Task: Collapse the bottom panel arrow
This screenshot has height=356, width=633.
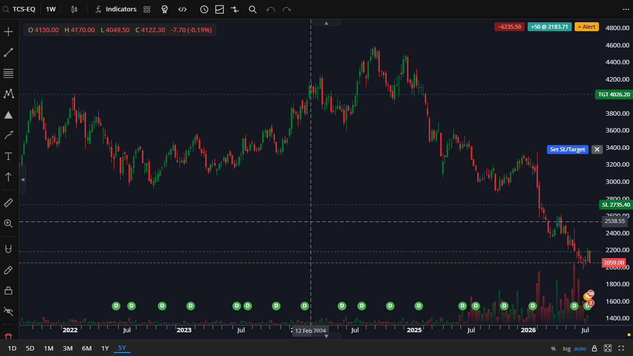Action: [326, 336]
